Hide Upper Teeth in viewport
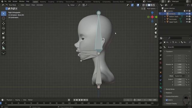The width and height of the screenshot is (192, 108). point(187,22)
